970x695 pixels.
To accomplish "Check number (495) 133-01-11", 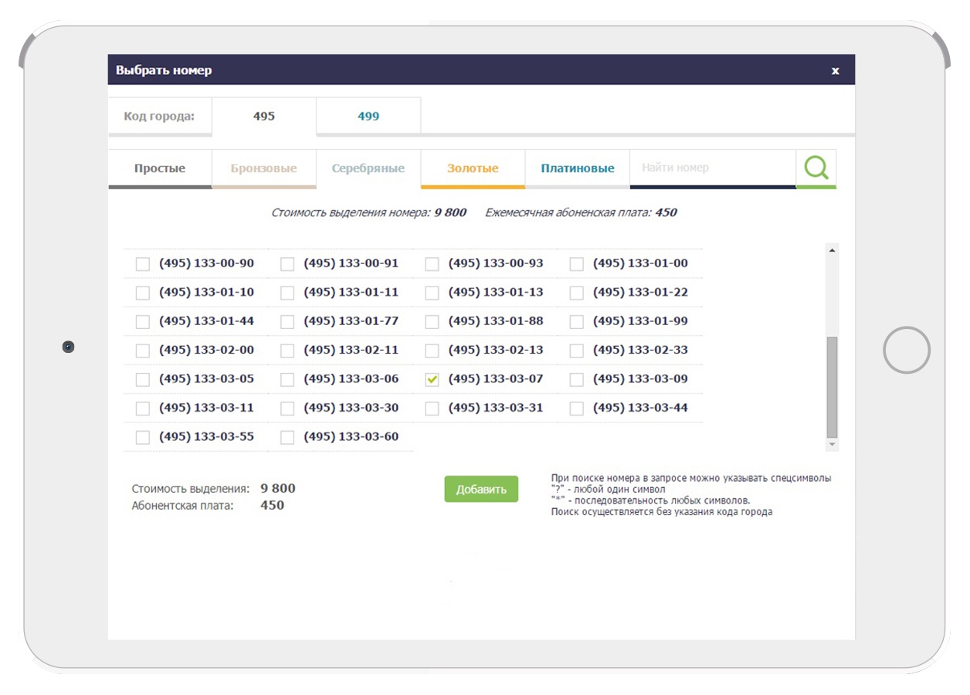I will pos(287,293).
